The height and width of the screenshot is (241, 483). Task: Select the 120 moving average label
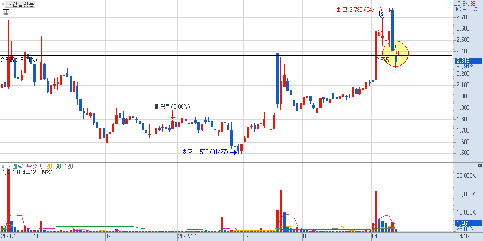pos(69,167)
